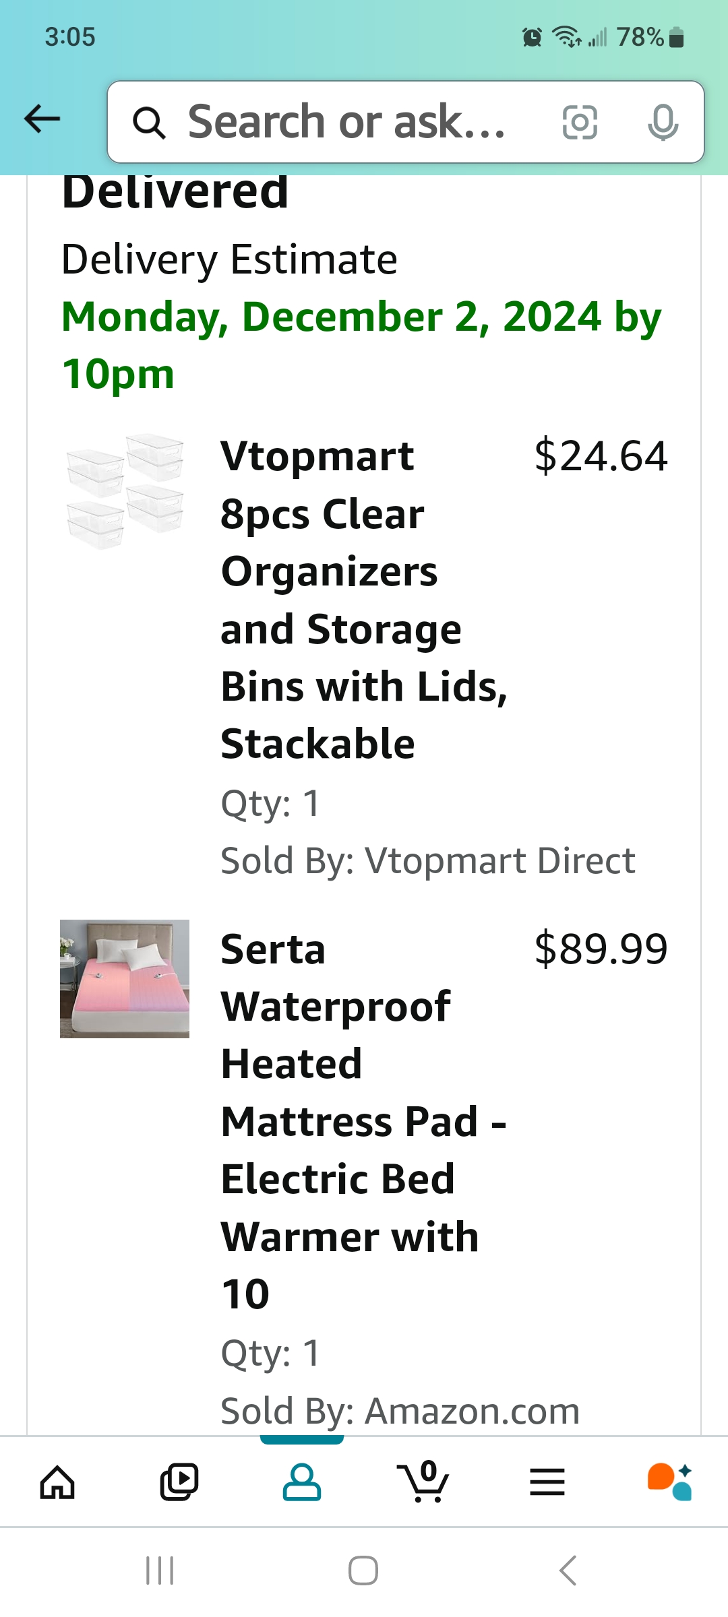Open the hamburger menu icon
This screenshot has height=1617, width=728.
pos(547,1482)
